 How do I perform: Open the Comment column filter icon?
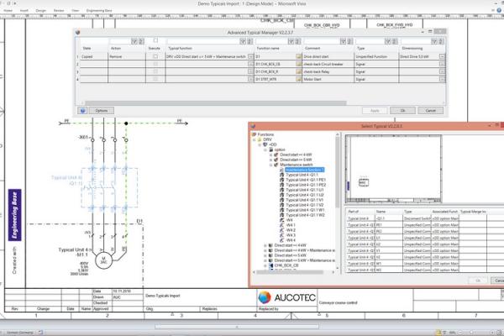tap(343, 41)
